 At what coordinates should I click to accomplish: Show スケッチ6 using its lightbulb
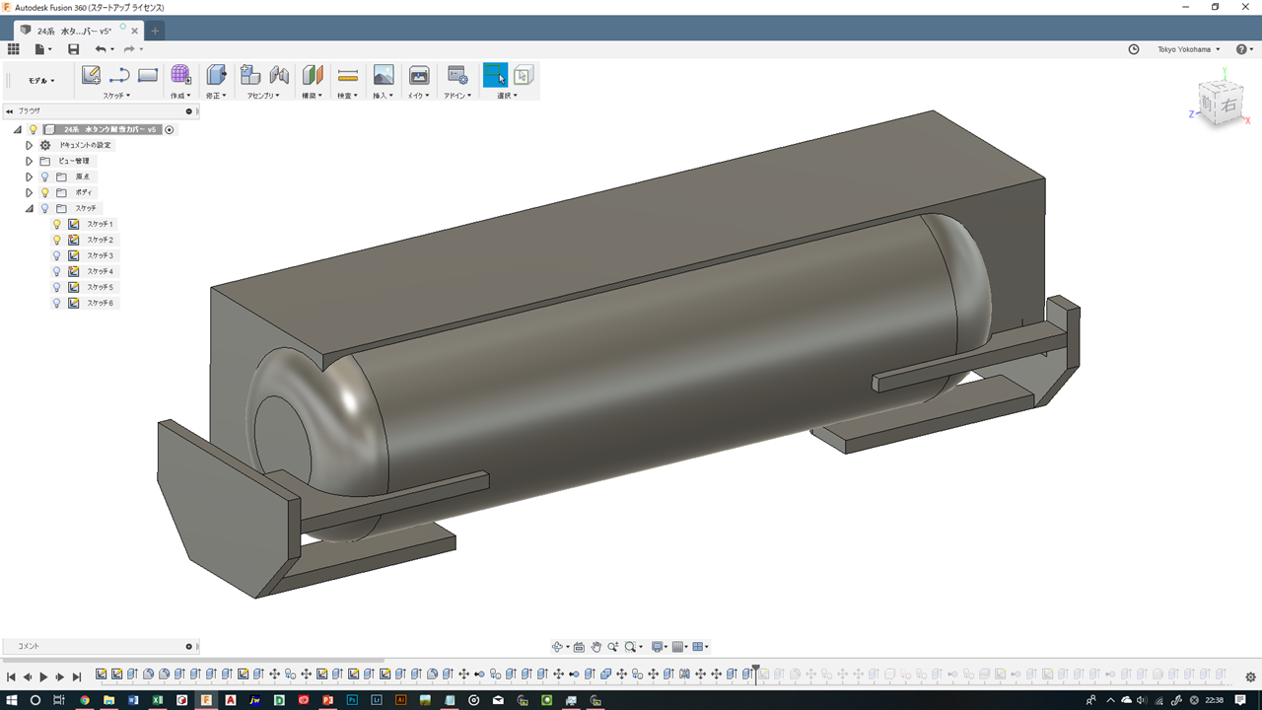coord(57,303)
